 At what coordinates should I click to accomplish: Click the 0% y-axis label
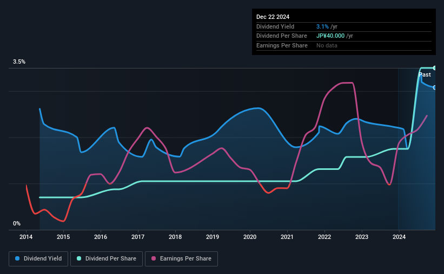click(x=17, y=223)
